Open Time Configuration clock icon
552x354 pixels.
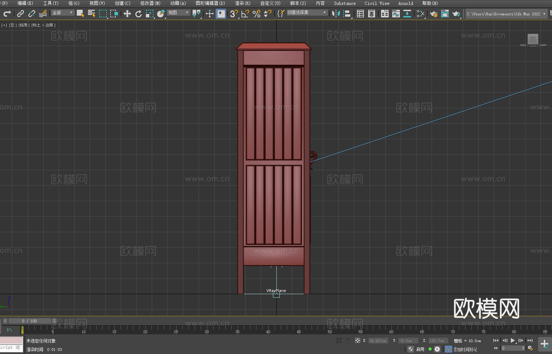click(530, 348)
